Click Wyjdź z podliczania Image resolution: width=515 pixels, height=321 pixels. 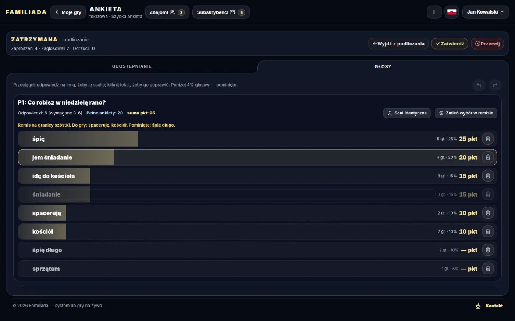(x=398, y=44)
